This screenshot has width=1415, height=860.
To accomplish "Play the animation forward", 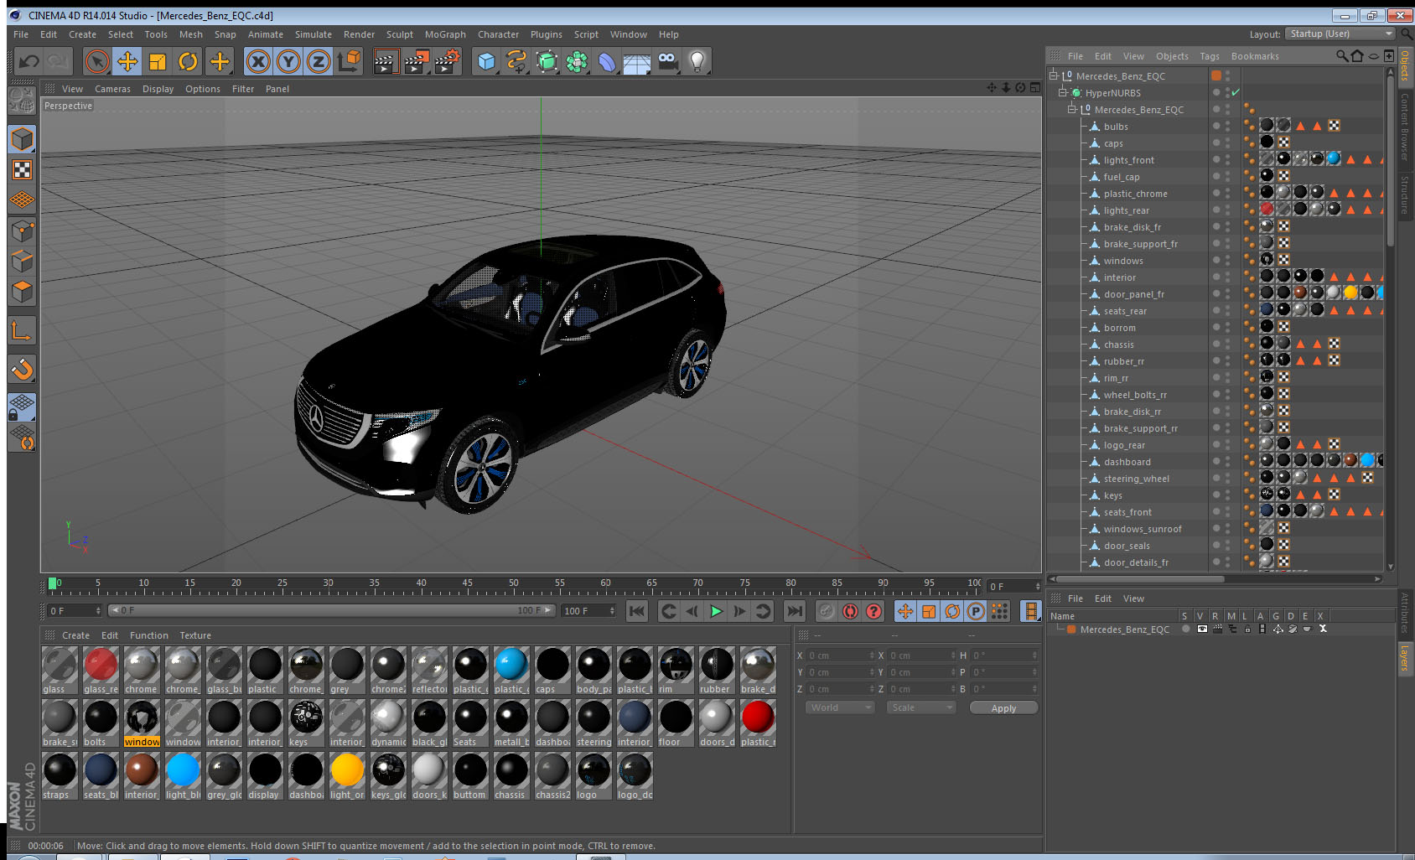I will 716,611.
